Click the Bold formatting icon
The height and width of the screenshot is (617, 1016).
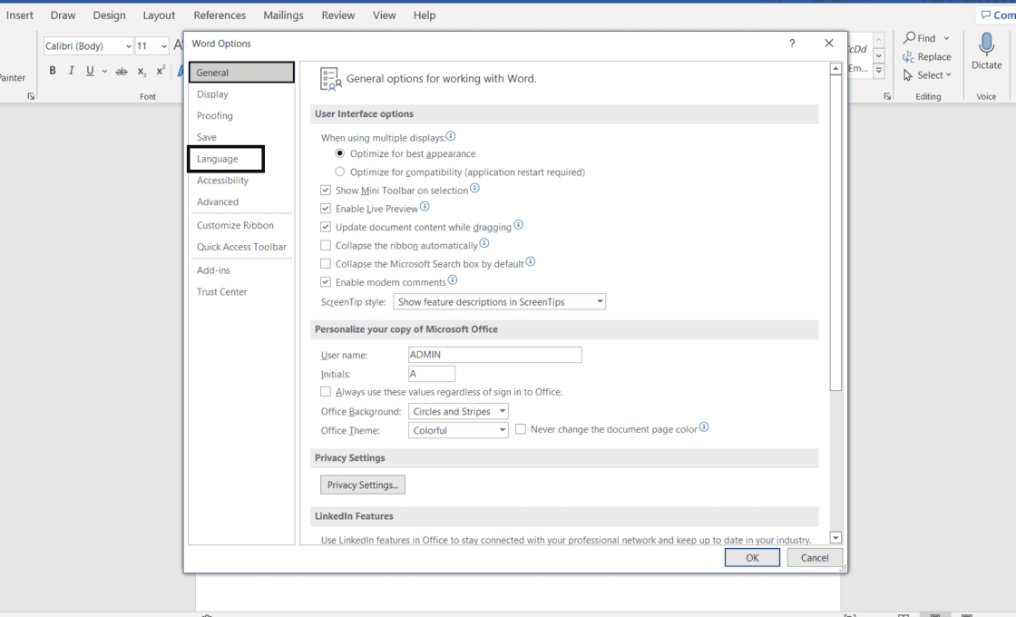[53, 71]
